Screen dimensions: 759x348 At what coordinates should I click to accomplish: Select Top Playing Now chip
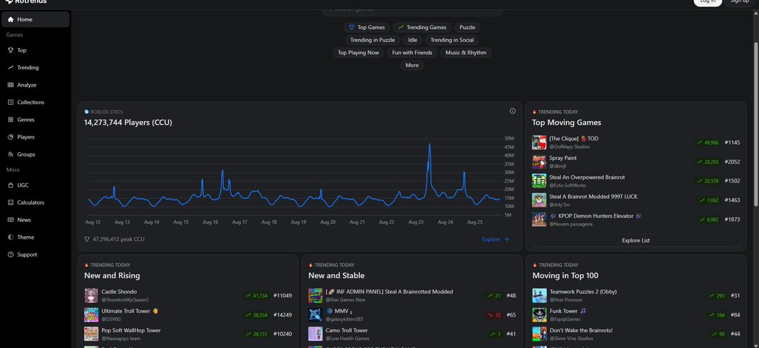tap(359, 52)
